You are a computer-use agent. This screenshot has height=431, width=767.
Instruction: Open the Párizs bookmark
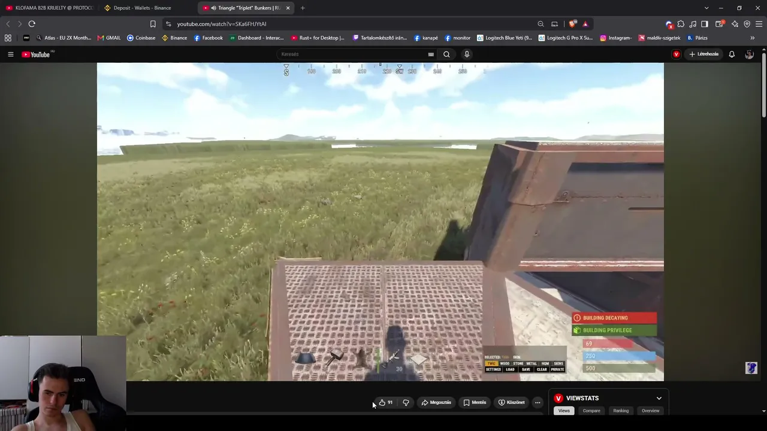tap(697, 38)
